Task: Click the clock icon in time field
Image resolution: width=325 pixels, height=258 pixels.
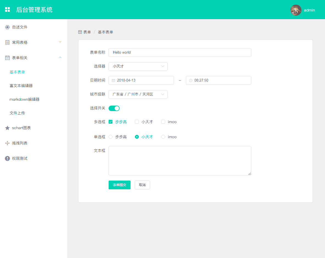Action: pos(191,80)
